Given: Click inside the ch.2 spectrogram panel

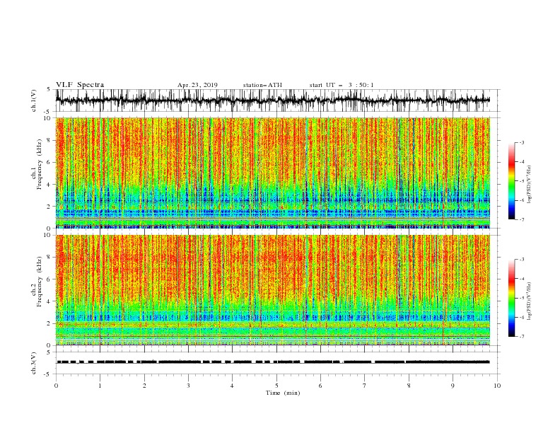Looking at the screenshot, I should 273,290.
